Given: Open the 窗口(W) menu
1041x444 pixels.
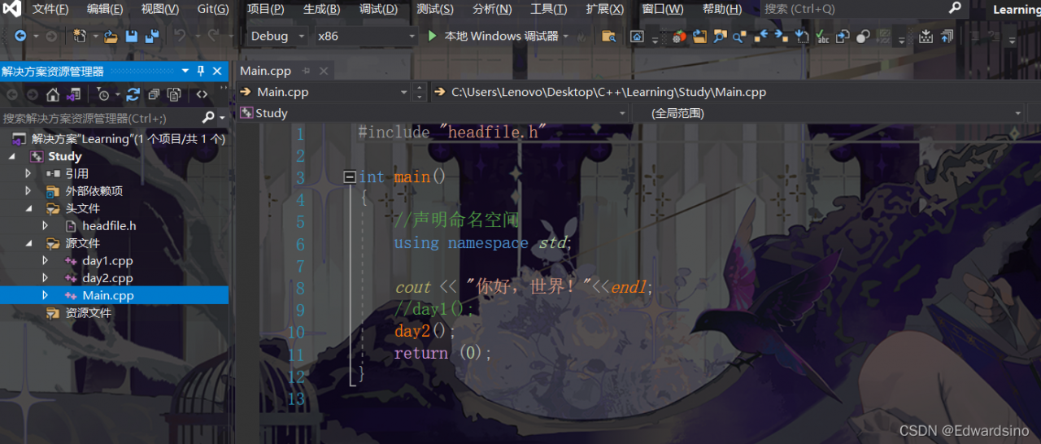Looking at the screenshot, I should point(663,10).
